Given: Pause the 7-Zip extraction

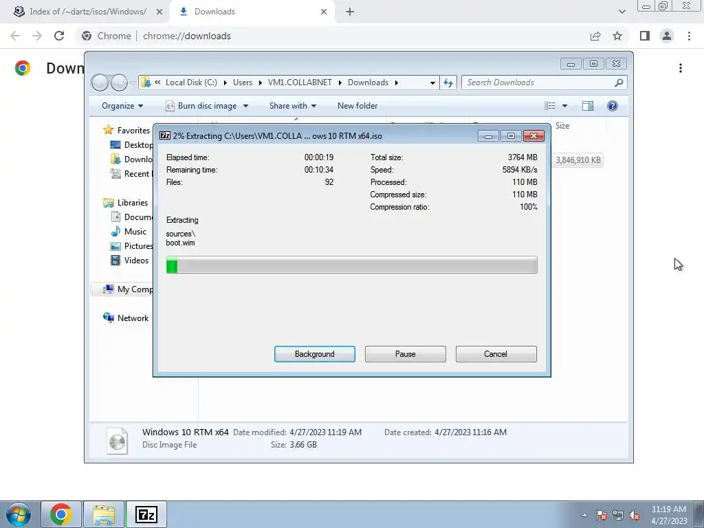Looking at the screenshot, I should [406, 354].
